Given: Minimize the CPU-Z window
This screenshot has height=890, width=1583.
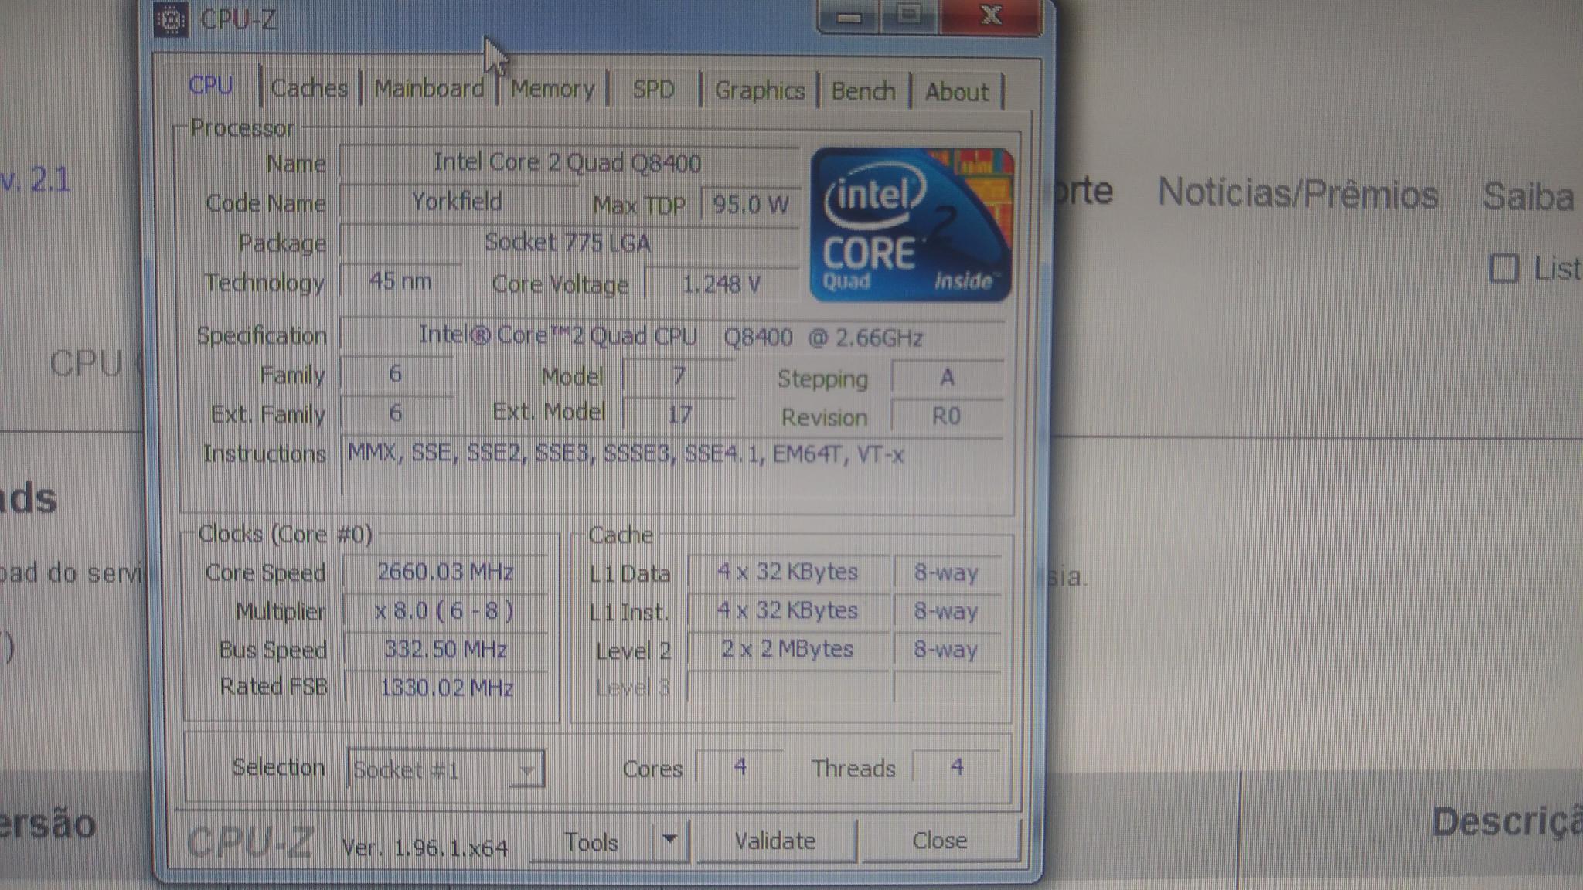Looking at the screenshot, I should [x=849, y=17].
